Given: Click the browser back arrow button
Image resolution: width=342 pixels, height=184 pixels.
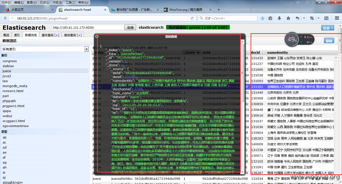Looking at the screenshot, I should pos(6,18).
